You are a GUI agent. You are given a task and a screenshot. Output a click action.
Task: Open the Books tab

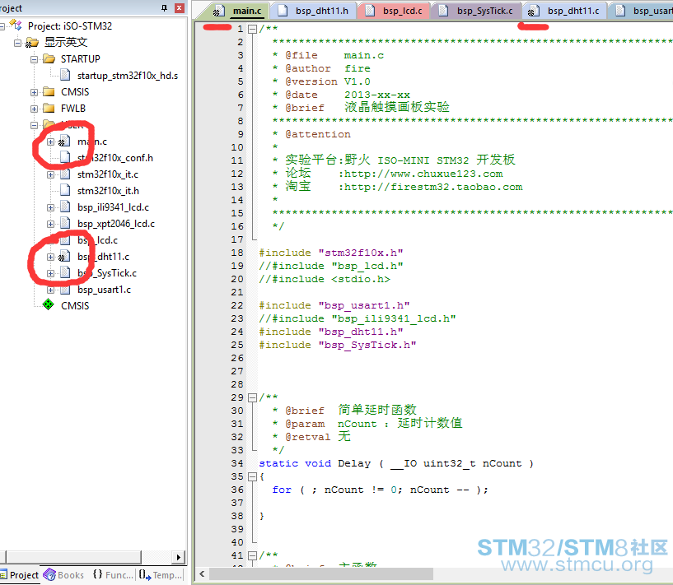pyautogui.click(x=64, y=575)
